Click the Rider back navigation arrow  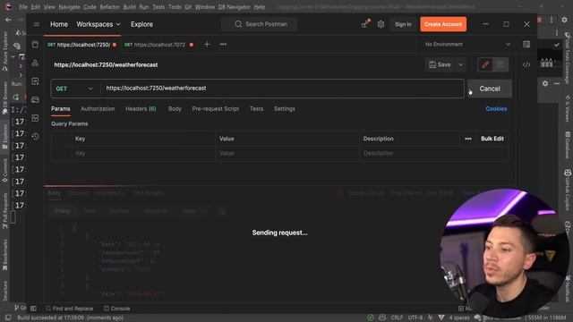(8, 20)
